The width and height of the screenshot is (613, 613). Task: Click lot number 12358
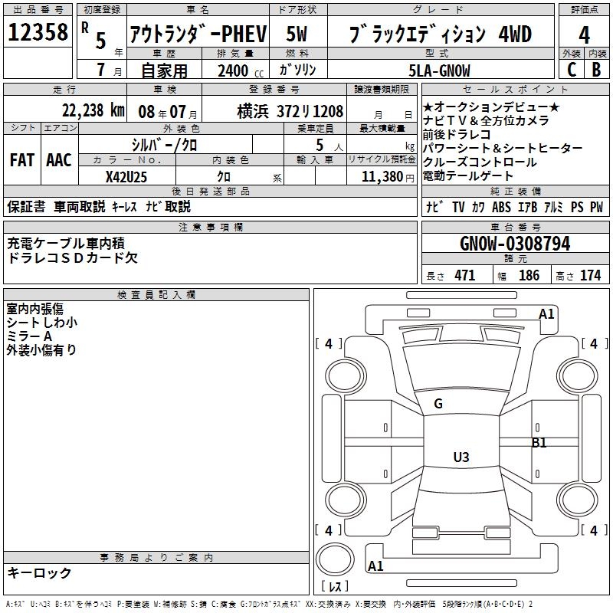tap(38, 34)
